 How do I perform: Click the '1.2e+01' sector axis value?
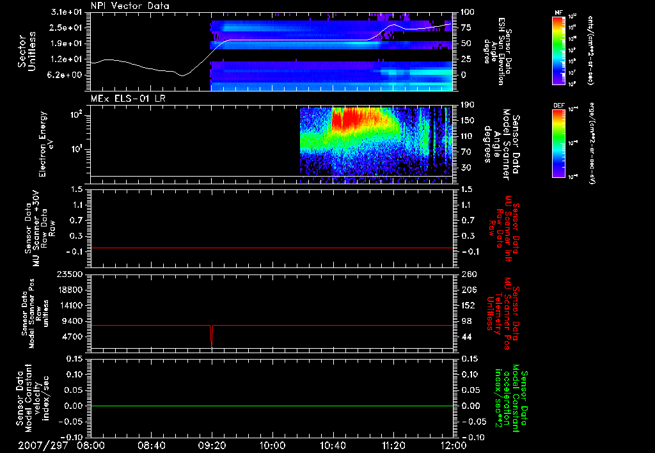(x=67, y=60)
